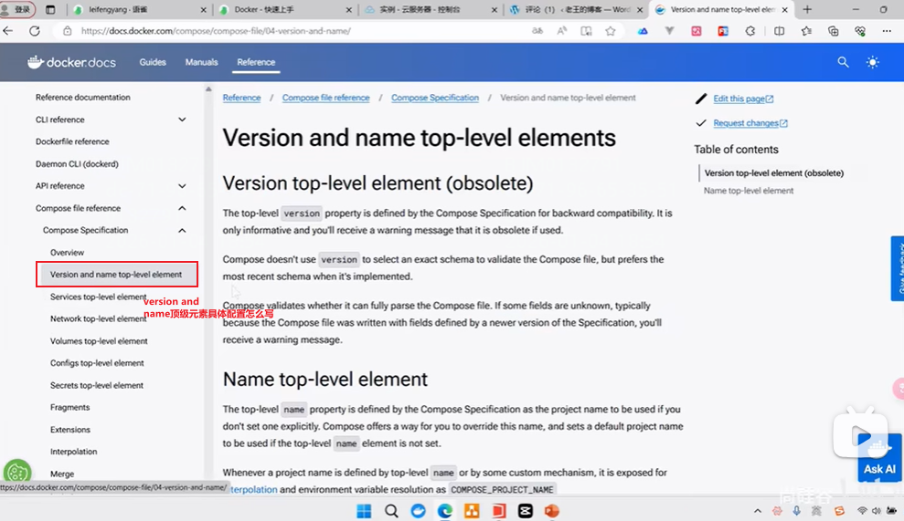
Task: Open Configs top-level element page
Action: [97, 363]
